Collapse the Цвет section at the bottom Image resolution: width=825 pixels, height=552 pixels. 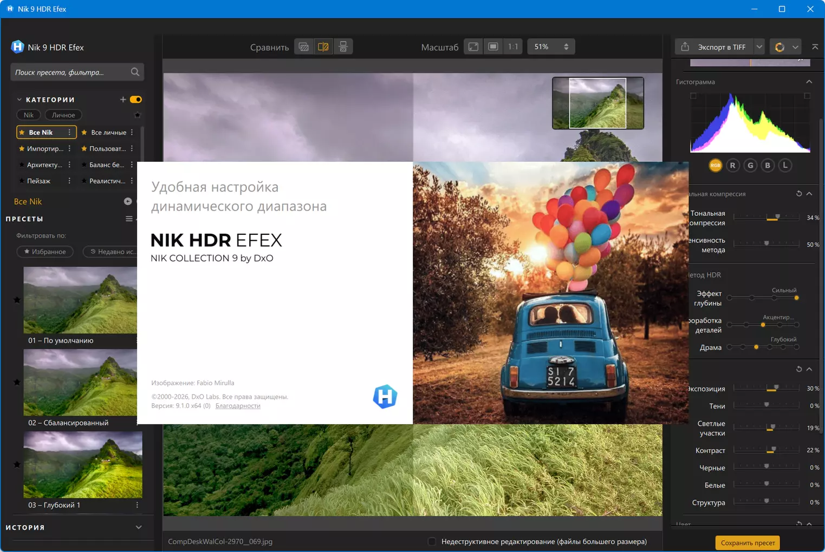tap(809, 524)
